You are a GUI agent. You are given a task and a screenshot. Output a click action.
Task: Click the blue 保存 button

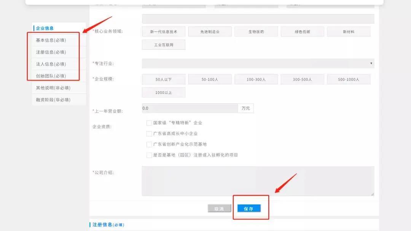click(x=249, y=209)
